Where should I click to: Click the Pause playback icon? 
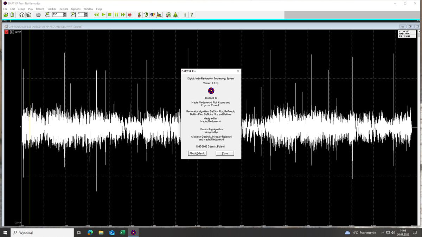[116, 15]
